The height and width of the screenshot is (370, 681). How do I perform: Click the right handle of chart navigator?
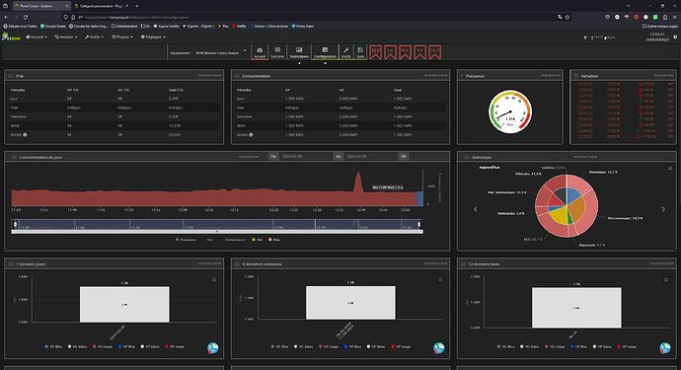(x=419, y=224)
